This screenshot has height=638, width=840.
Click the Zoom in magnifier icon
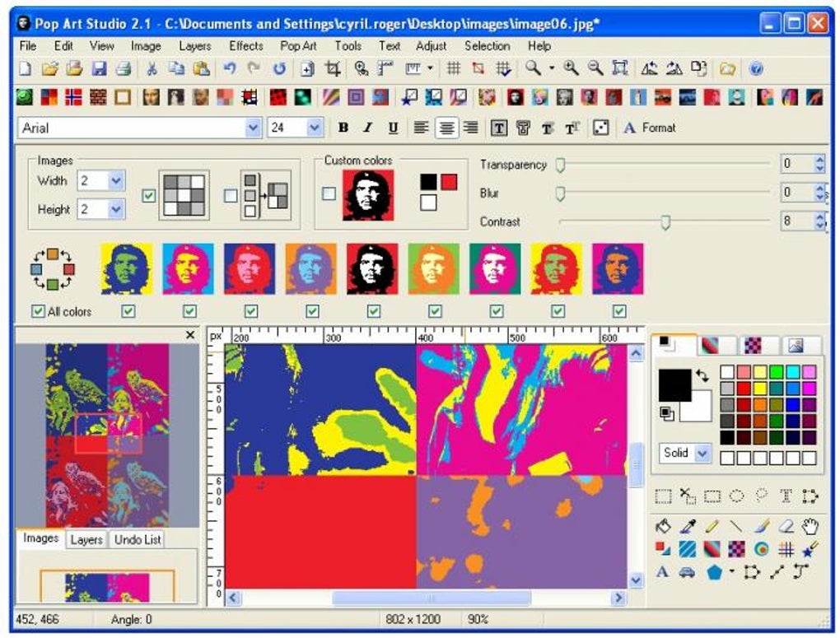click(x=571, y=68)
